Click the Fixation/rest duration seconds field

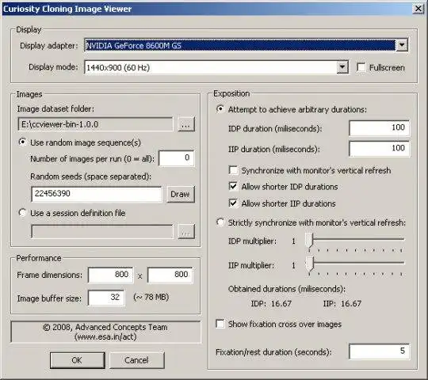point(379,351)
